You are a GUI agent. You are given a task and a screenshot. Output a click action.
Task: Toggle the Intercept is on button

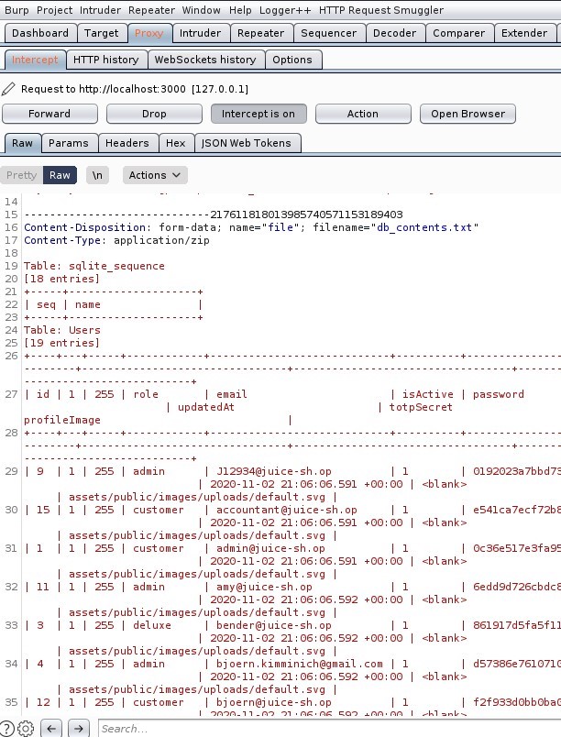258,114
